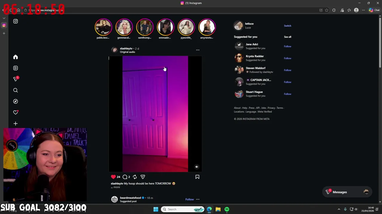Repost the slashleytv video

135,177
